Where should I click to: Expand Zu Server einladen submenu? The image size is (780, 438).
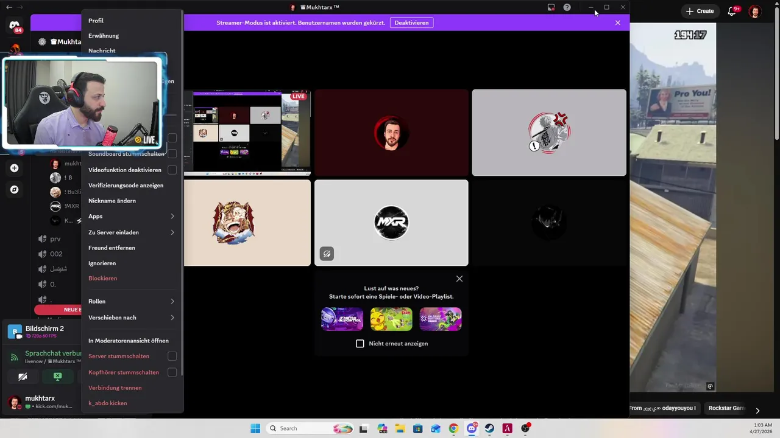[x=132, y=232]
